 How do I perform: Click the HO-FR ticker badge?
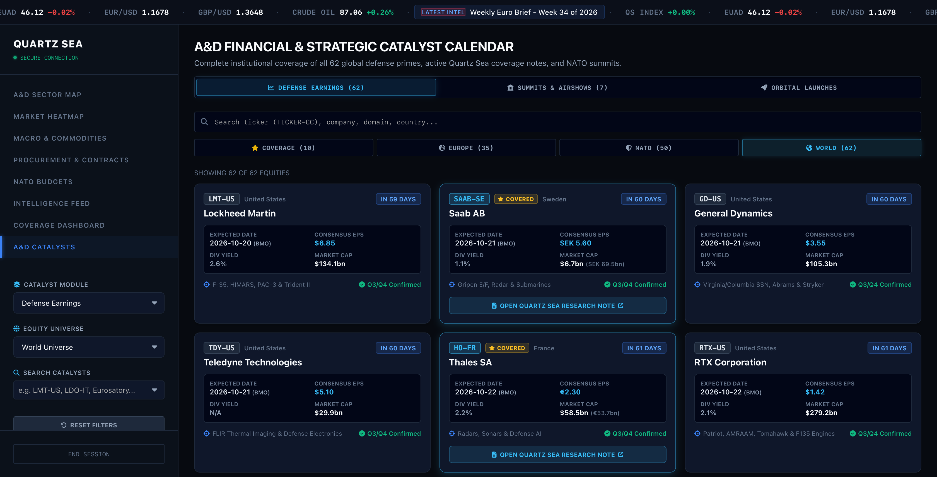[465, 348]
